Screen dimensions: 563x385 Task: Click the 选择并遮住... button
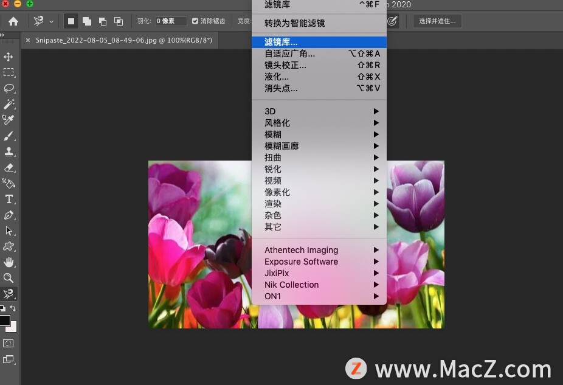click(x=437, y=21)
